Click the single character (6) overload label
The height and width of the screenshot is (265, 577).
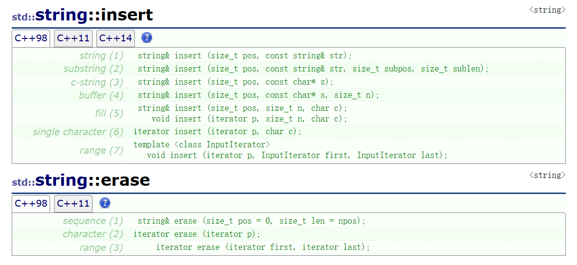click(78, 132)
